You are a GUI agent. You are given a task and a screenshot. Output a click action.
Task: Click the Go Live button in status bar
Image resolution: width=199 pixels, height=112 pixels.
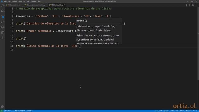188,111
